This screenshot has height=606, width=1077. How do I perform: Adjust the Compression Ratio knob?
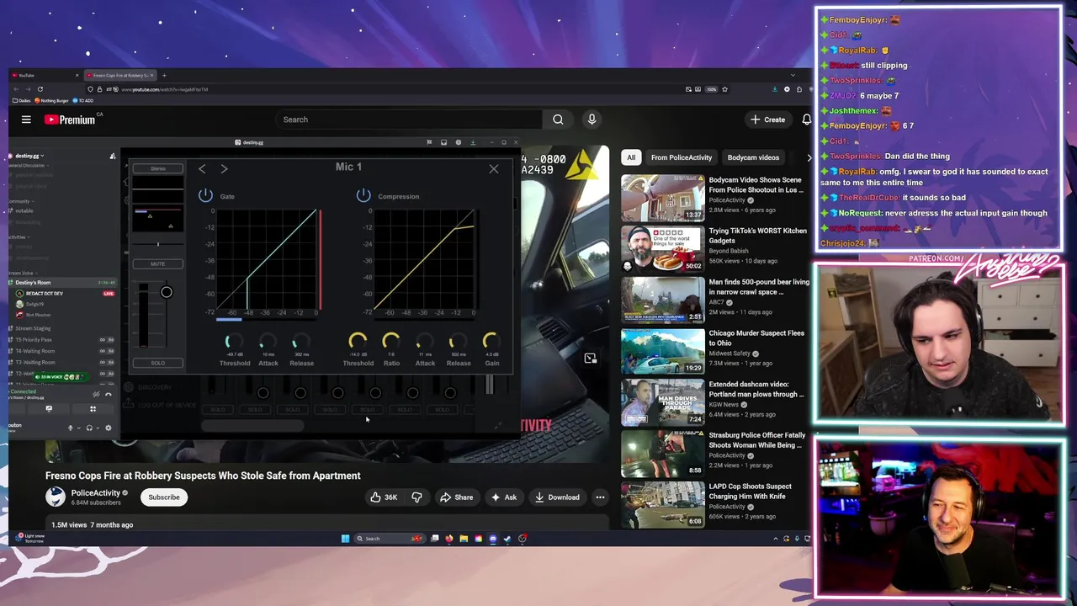coord(390,341)
